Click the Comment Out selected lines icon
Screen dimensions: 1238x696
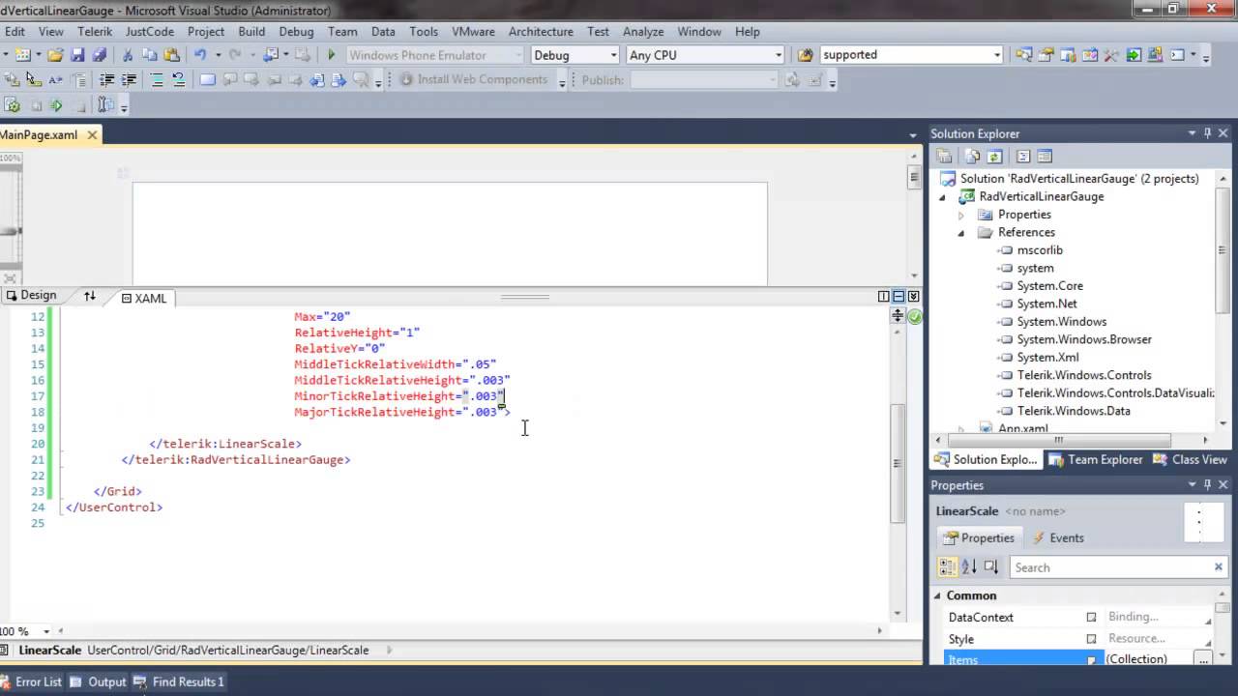pos(157,79)
